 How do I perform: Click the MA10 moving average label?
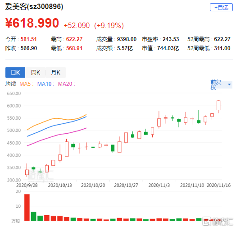coord(45,84)
